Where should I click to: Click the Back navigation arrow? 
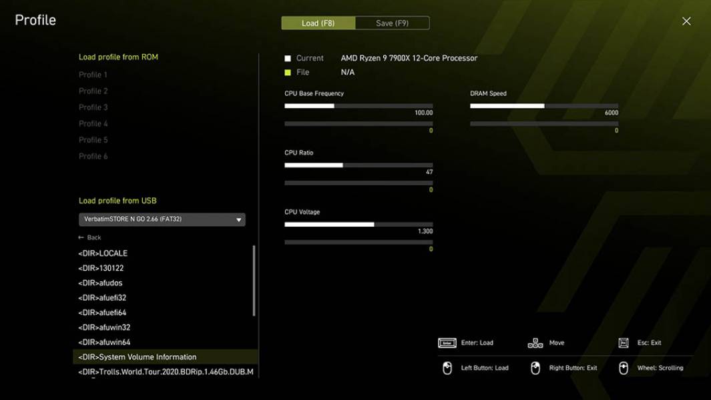[x=89, y=237]
